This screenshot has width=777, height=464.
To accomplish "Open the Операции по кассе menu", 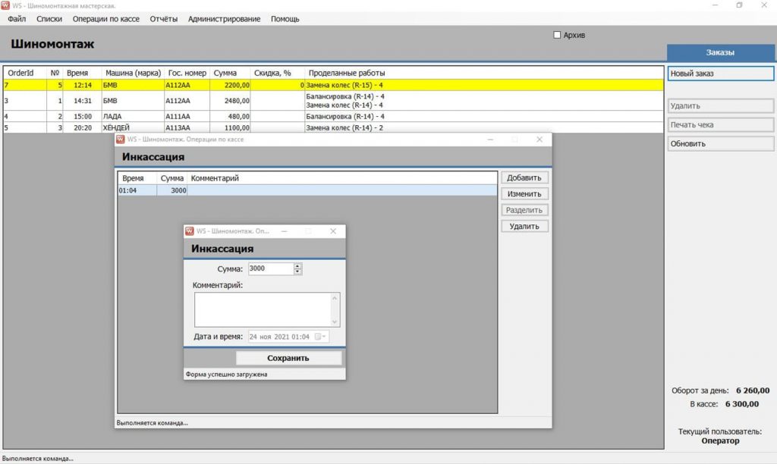I will 106,19.
